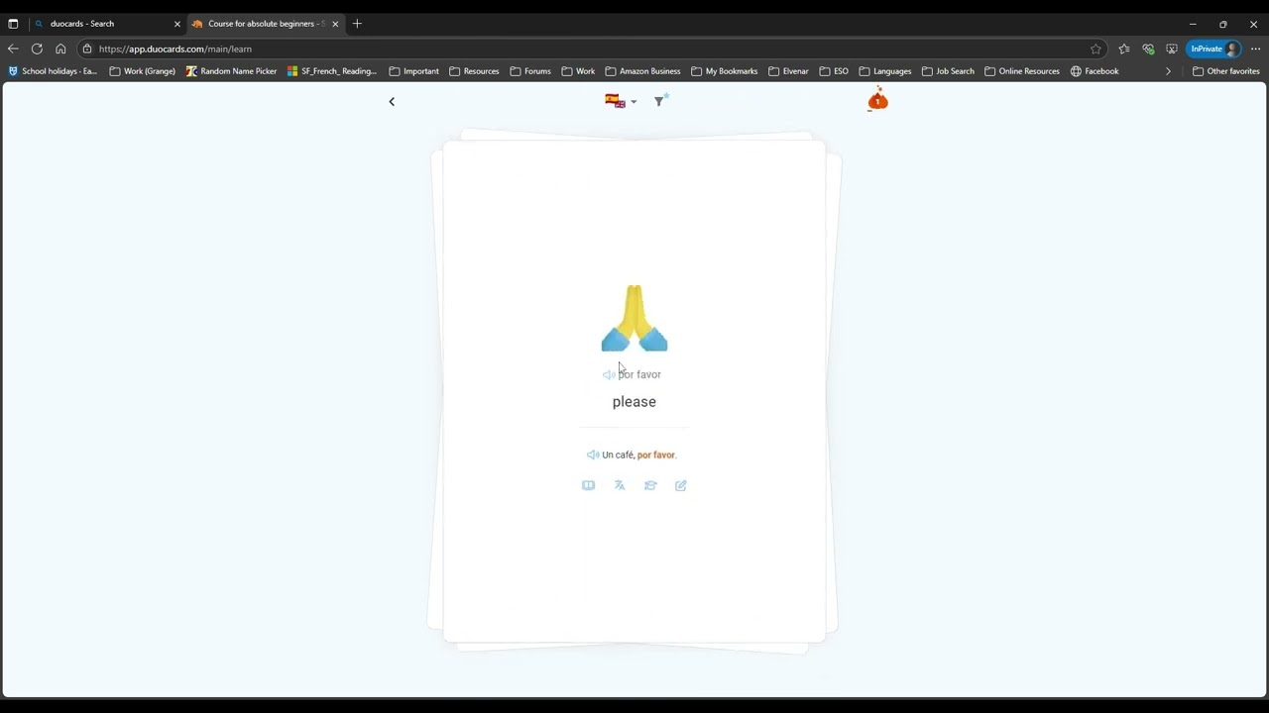The image size is (1269, 713).
Task: Open browser essentials heart icon
Action: click(1148, 49)
